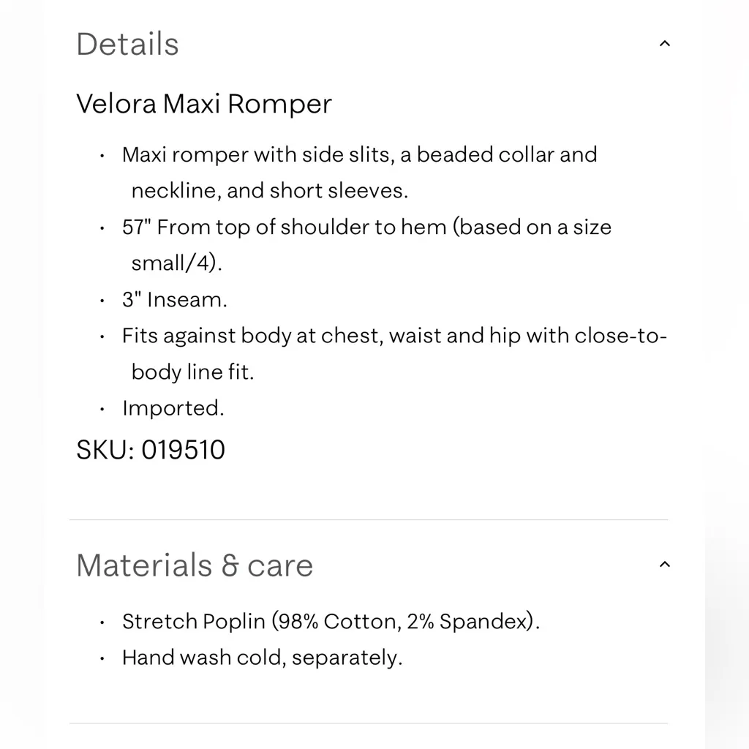Collapse the Details section chevron

point(664,44)
